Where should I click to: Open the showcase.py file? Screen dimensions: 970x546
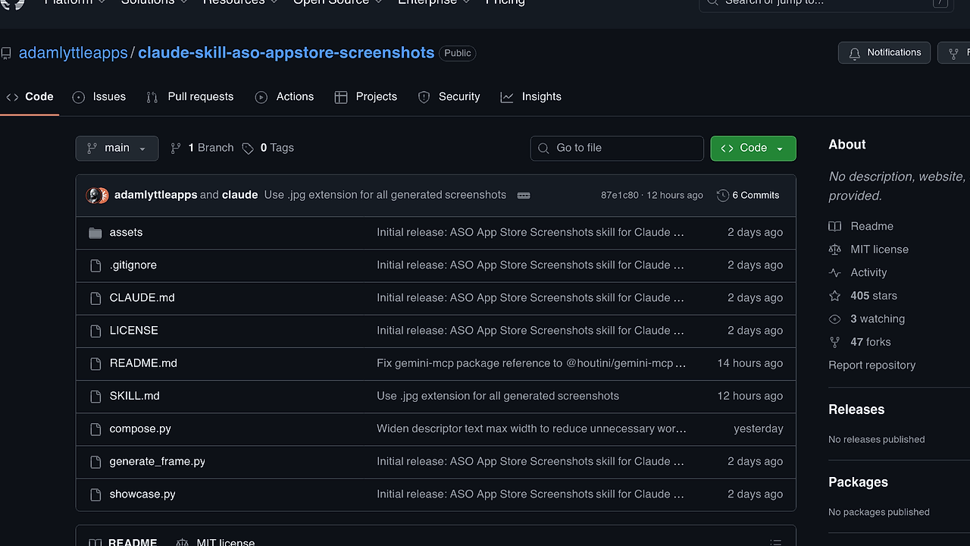coord(142,494)
